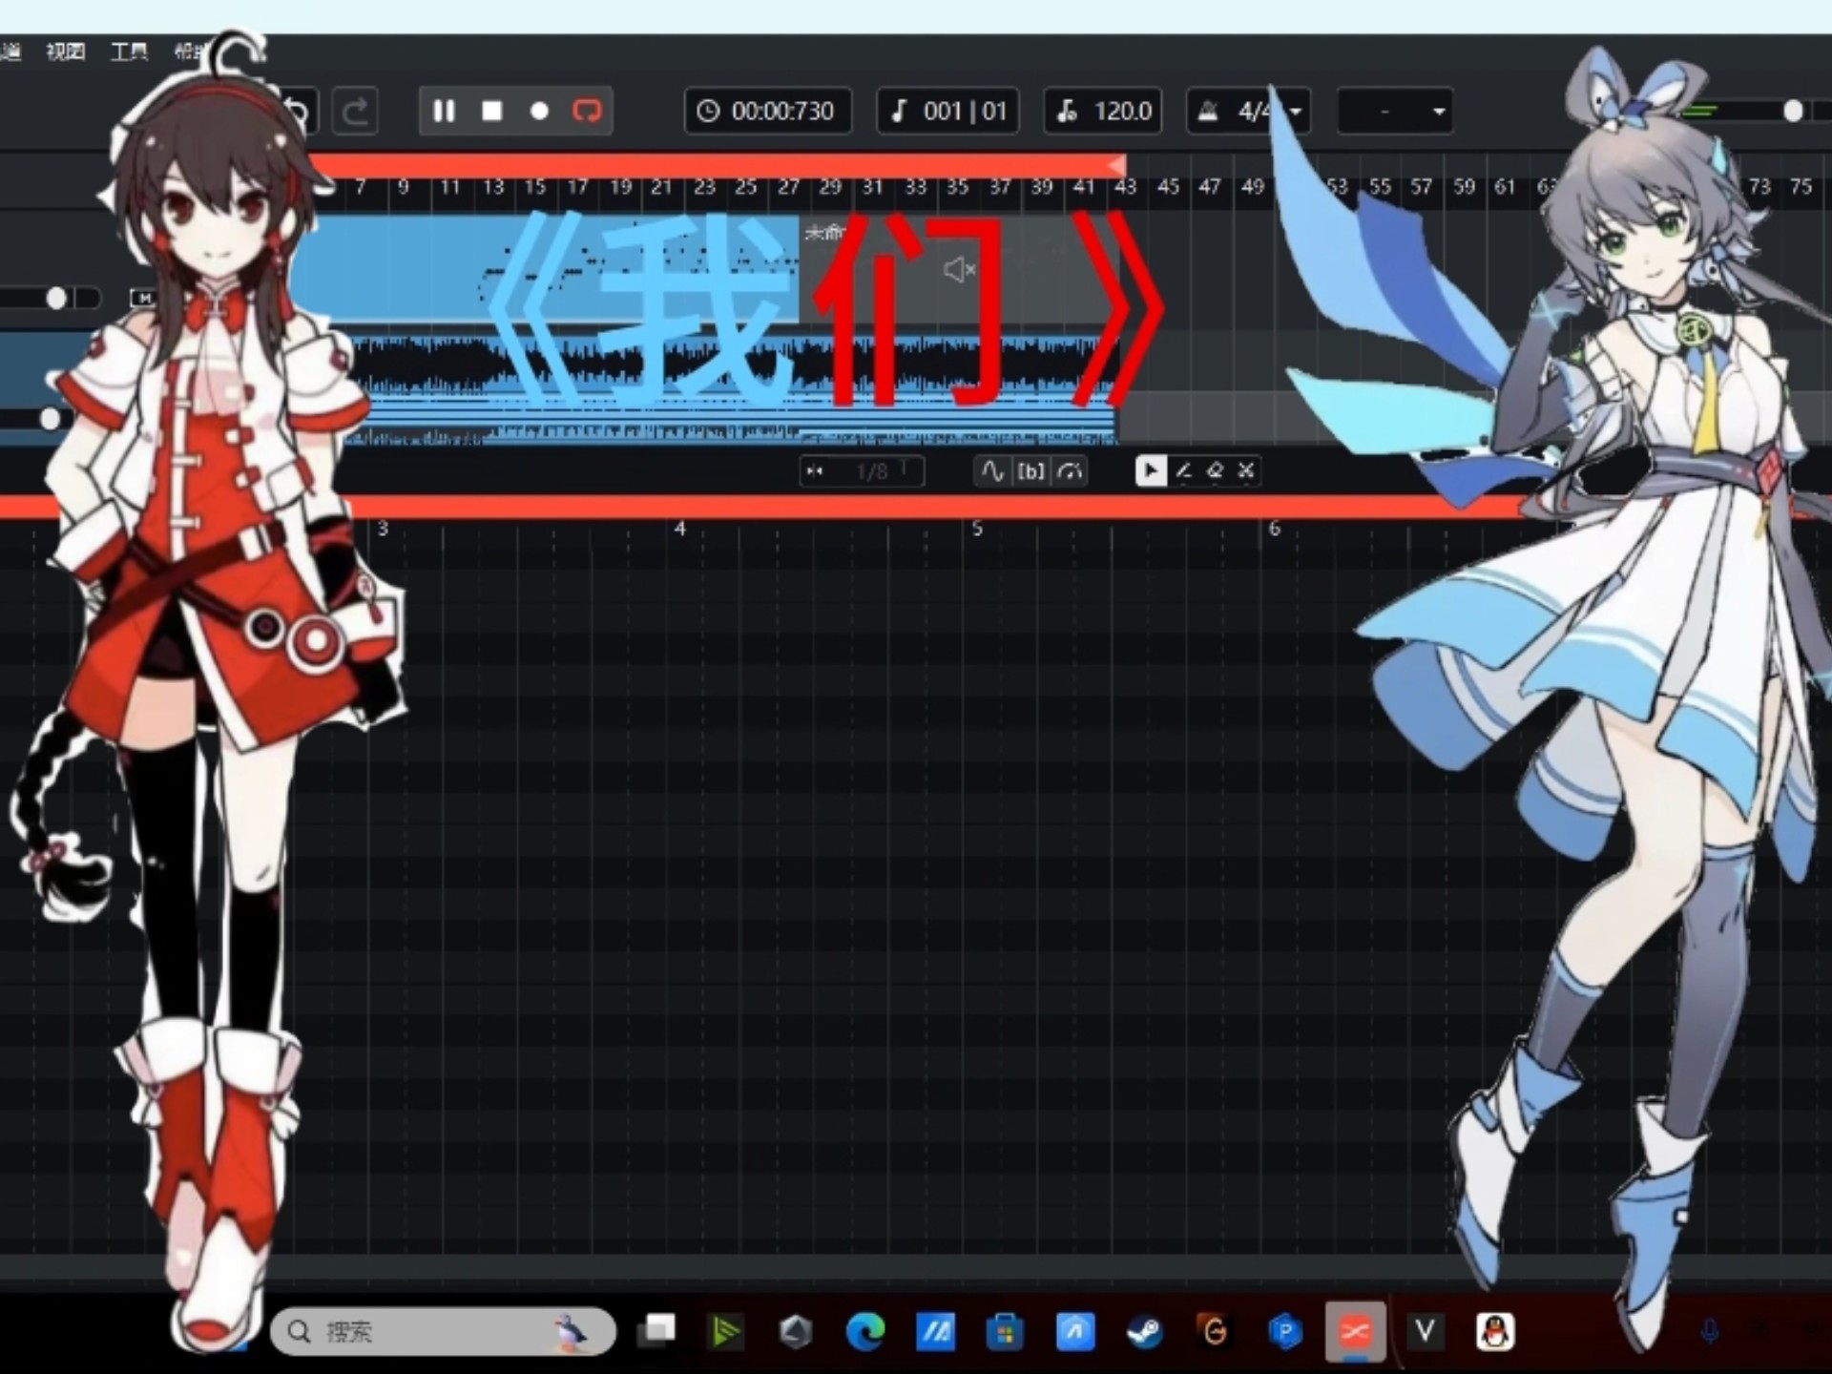Open the blue hexagon P app on taskbar
The width and height of the screenshot is (1832, 1374).
point(1285,1331)
